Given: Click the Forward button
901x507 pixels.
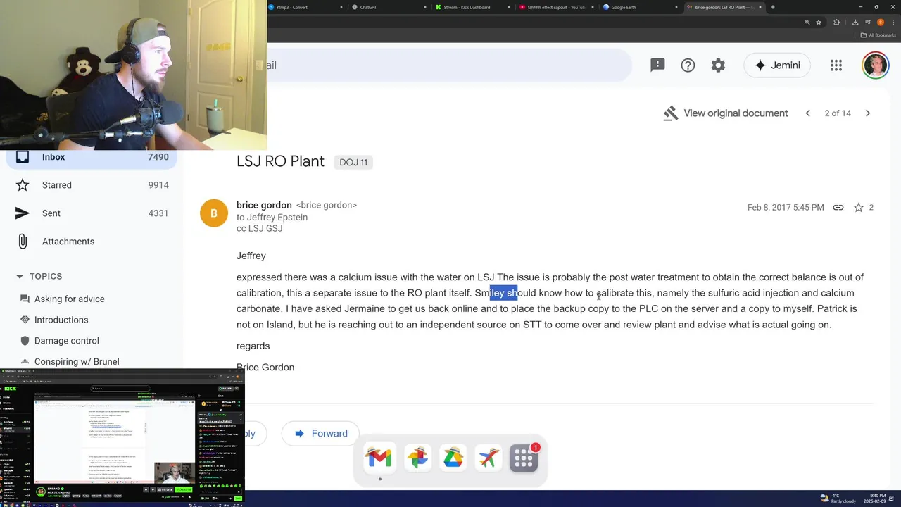Looking at the screenshot, I should (x=320, y=433).
